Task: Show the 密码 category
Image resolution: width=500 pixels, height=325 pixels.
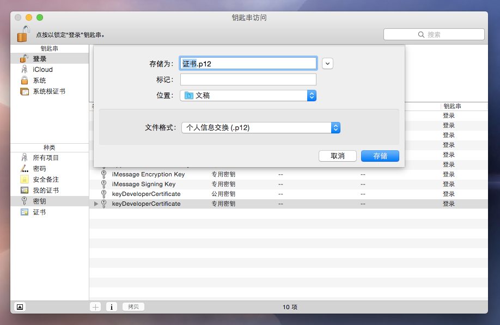Action: [50, 169]
